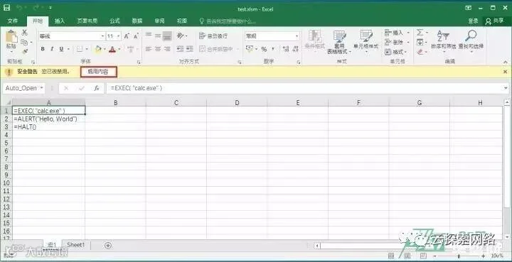Click the sign-in link 登录
This screenshot has height=262, width=512.
coord(473,21)
